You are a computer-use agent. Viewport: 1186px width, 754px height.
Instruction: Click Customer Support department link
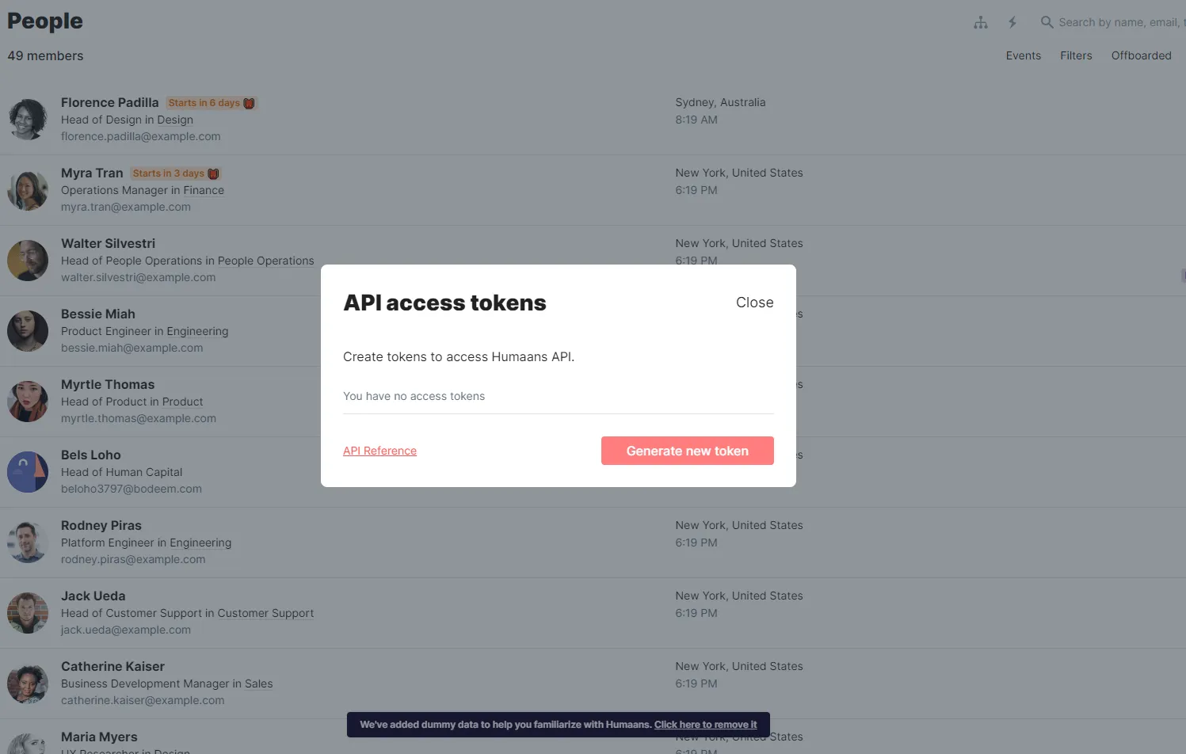(265, 613)
